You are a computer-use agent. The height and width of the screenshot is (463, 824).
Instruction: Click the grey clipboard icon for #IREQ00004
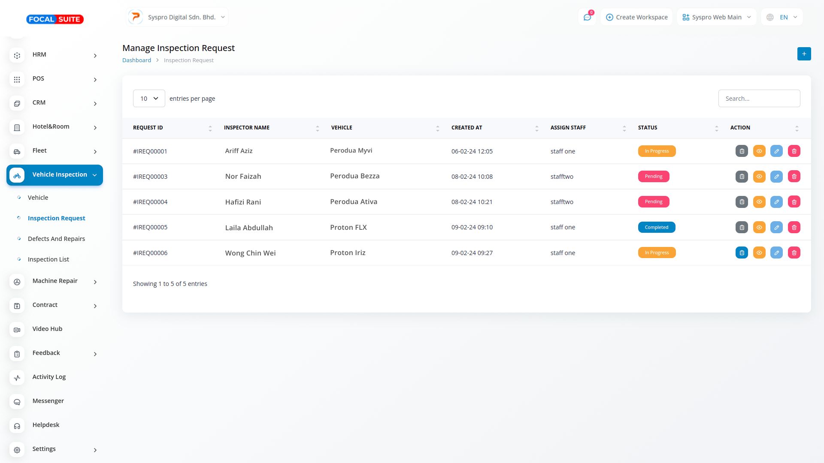pyautogui.click(x=742, y=202)
